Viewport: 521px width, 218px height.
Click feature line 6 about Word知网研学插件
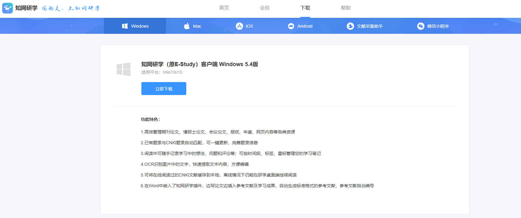tap(257, 186)
